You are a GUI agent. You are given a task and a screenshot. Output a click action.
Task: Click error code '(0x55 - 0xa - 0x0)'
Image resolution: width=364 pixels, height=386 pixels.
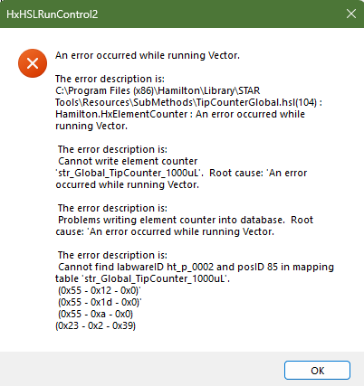coord(95,314)
